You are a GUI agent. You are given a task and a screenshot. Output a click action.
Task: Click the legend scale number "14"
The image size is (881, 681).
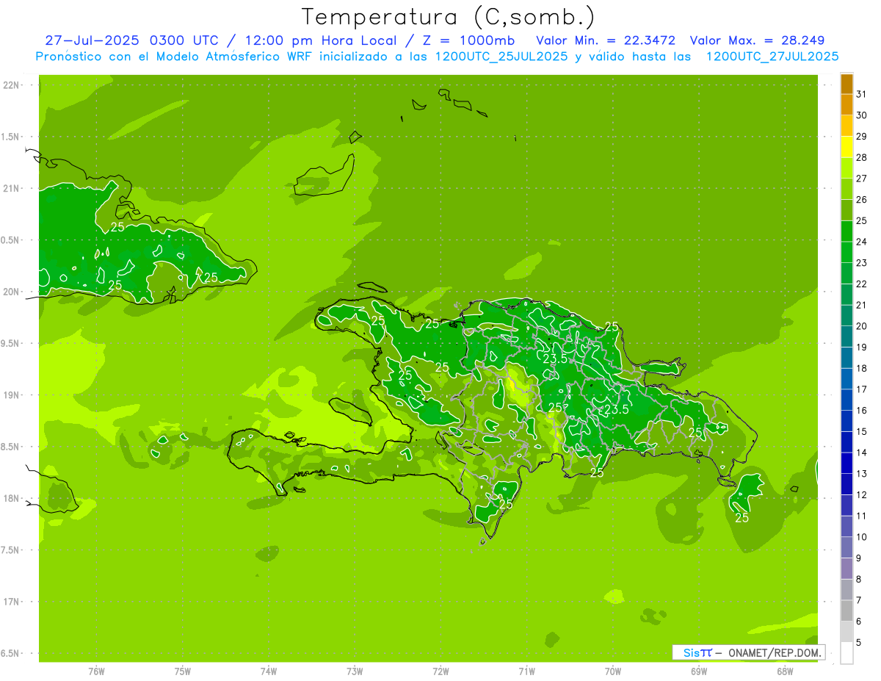click(862, 453)
